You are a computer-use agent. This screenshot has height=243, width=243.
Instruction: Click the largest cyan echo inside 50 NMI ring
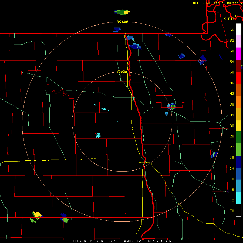[x=98, y=136]
